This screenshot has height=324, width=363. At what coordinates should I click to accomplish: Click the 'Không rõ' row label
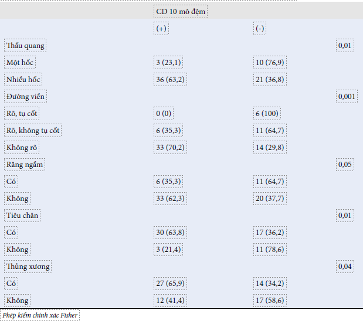pyautogui.click(x=21, y=148)
